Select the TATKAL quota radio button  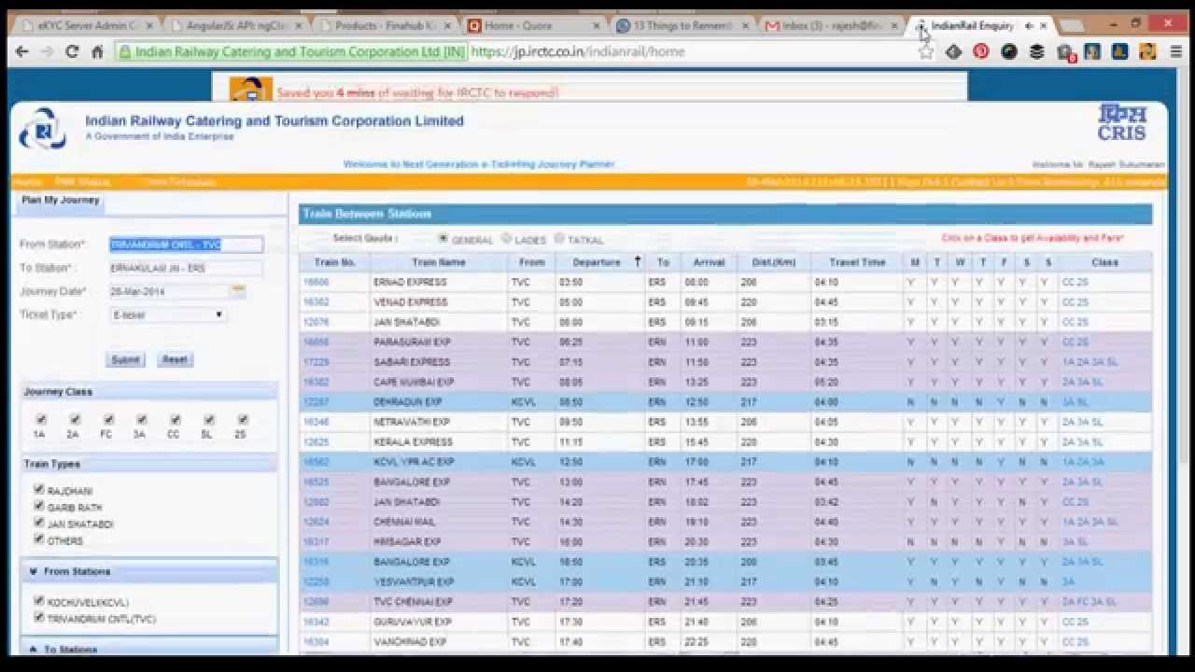(559, 239)
